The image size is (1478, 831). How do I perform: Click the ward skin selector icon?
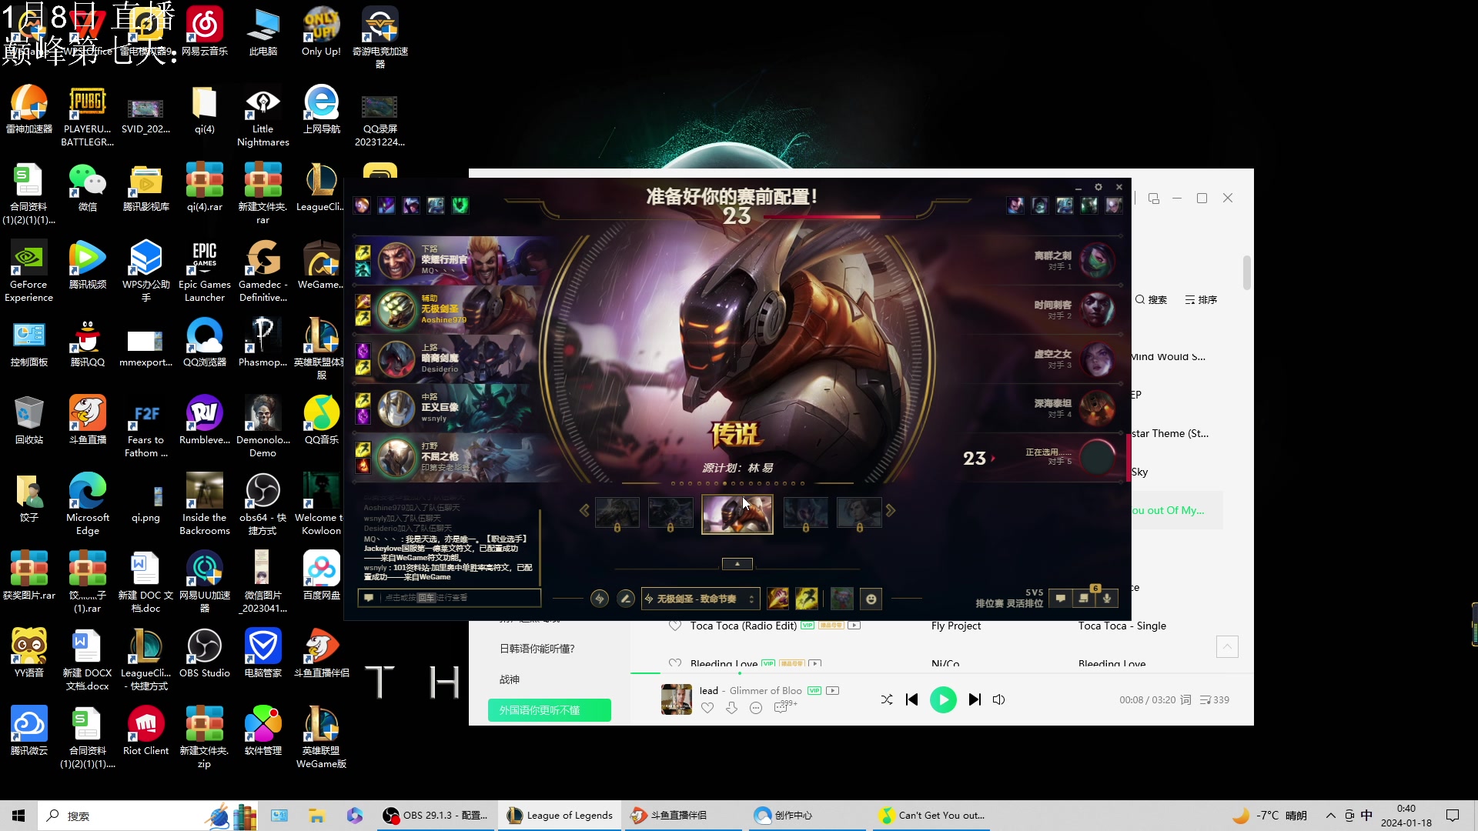pyautogui.click(x=842, y=599)
